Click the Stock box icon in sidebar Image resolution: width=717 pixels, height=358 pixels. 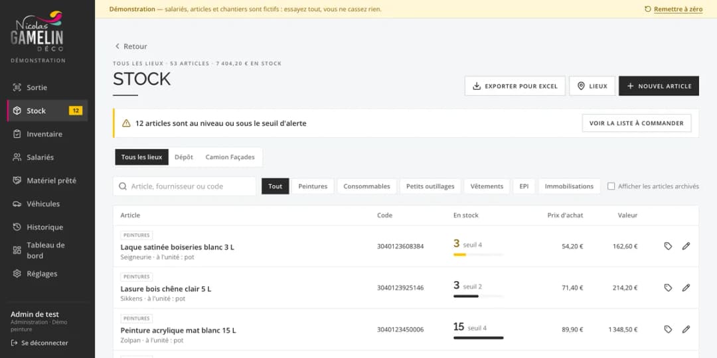point(17,111)
